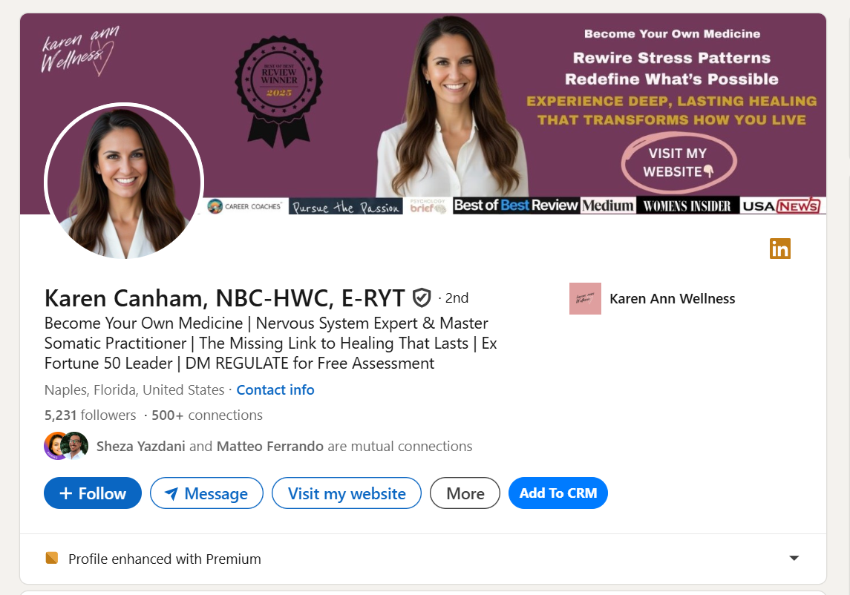
Task: Open Karen Canham's circular profile photo
Action: pyautogui.click(x=124, y=182)
